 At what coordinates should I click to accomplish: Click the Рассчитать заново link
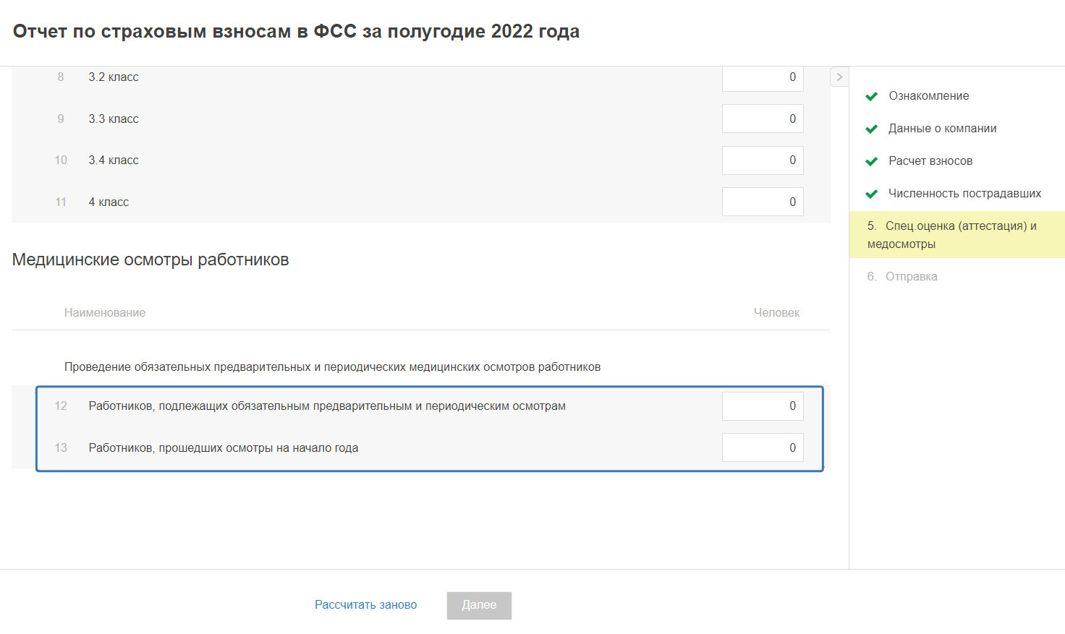click(x=365, y=605)
